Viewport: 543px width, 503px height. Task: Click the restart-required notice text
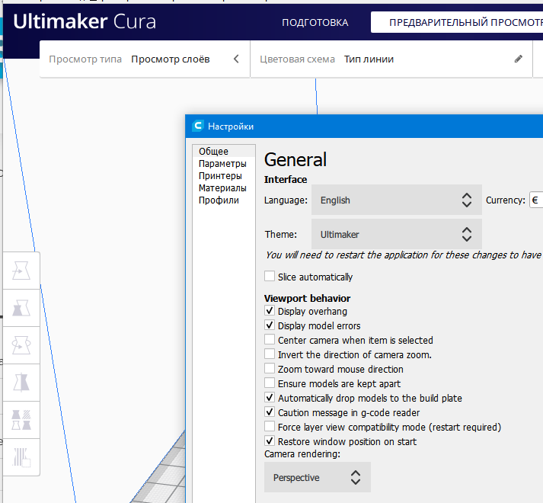point(404,255)
